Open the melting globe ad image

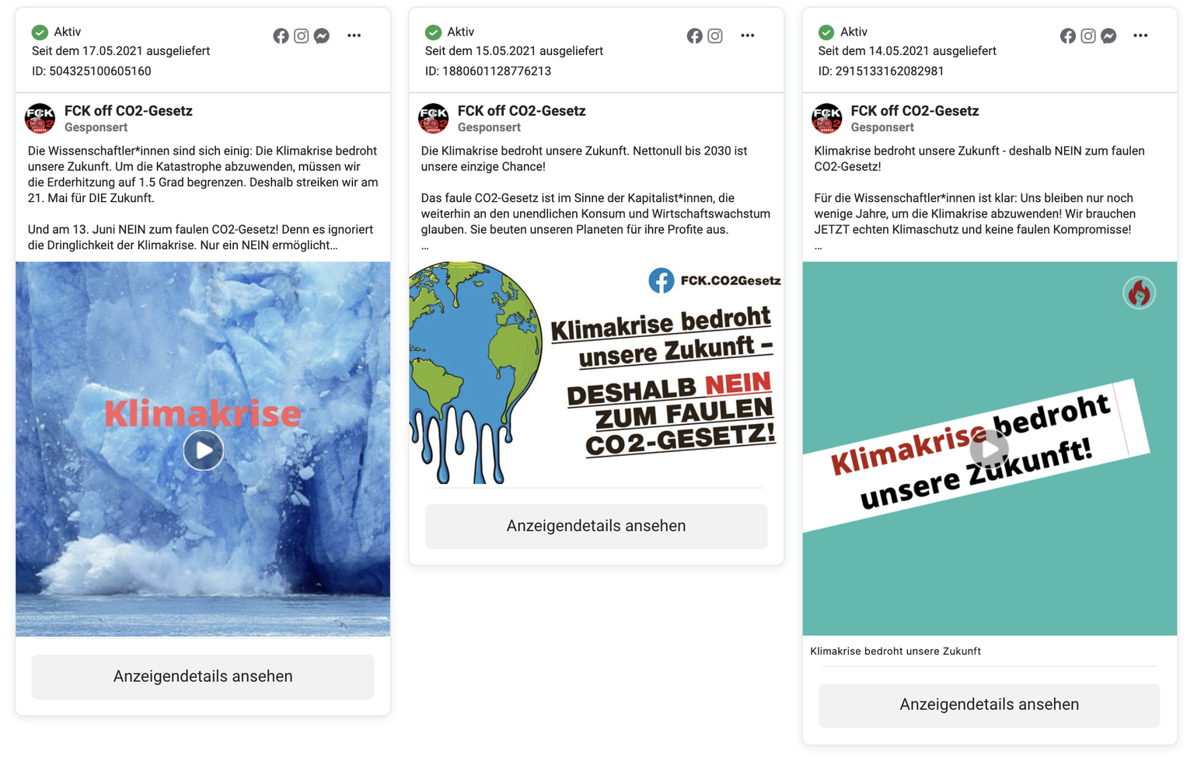(596, 373)
